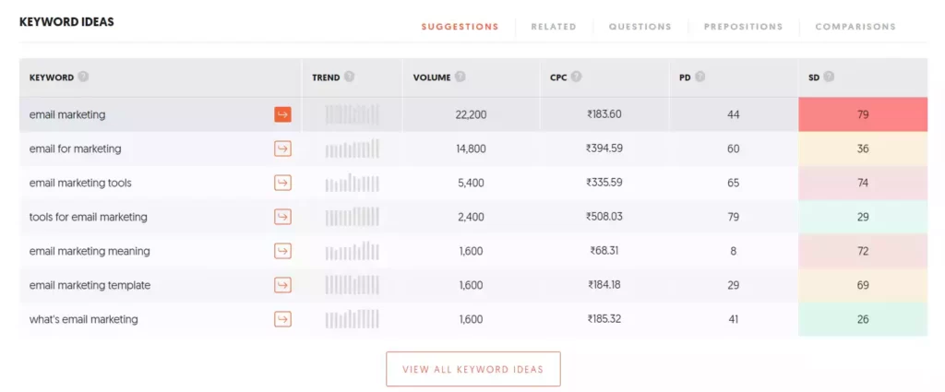Switch to the Comparisons tab
Screen dimensions: 945x392
[x=855, y=27]
